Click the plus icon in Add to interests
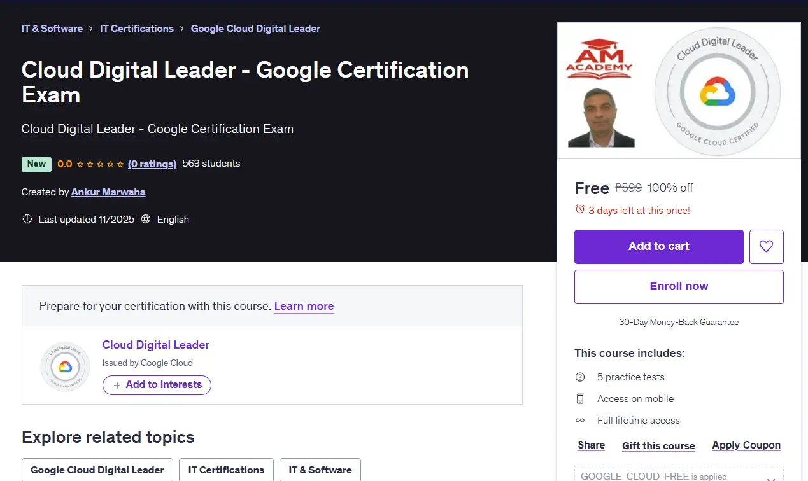 pyautogui.click(x=117, y=385)
